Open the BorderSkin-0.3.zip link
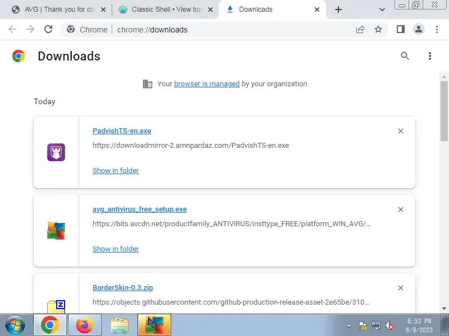Screen dimensions: 449x336 pyautogui.click(x=122, y=288)
